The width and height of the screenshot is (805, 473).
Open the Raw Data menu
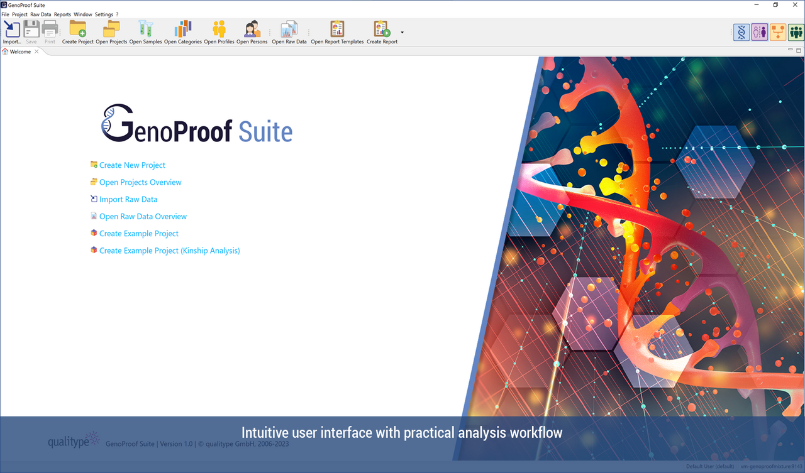[41, 14]
